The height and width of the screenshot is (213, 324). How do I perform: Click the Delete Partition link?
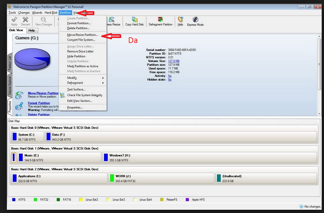[39, 114]
